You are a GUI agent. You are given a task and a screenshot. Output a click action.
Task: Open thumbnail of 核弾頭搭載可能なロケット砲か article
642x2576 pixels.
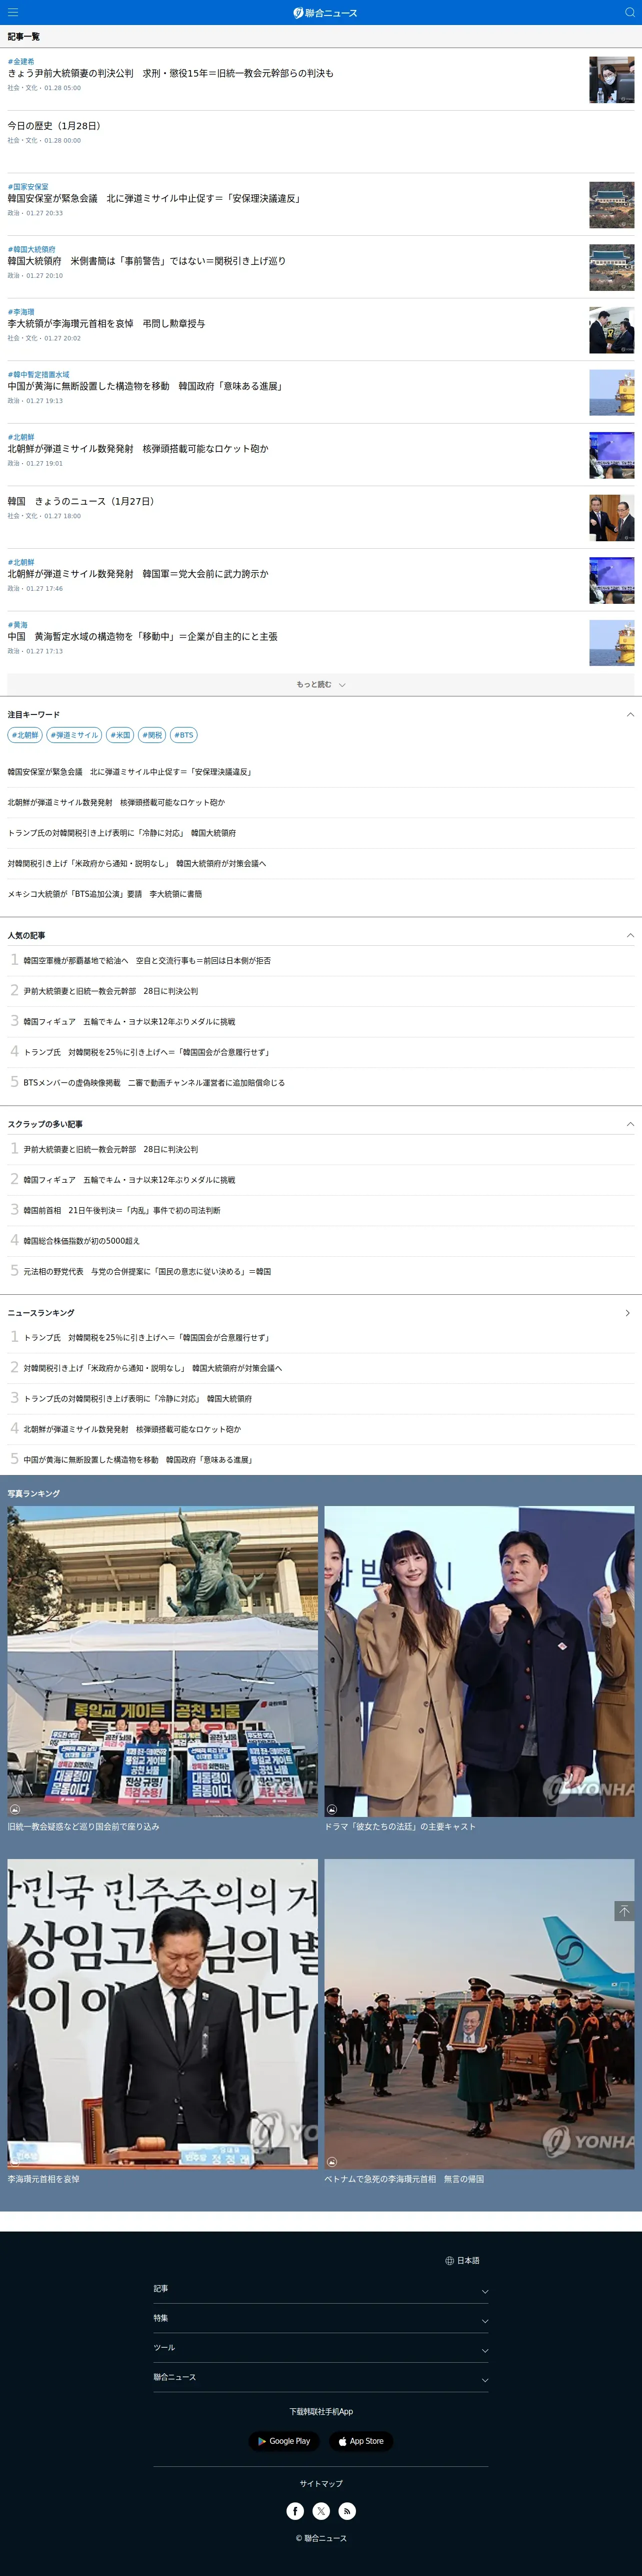(611, 455)
